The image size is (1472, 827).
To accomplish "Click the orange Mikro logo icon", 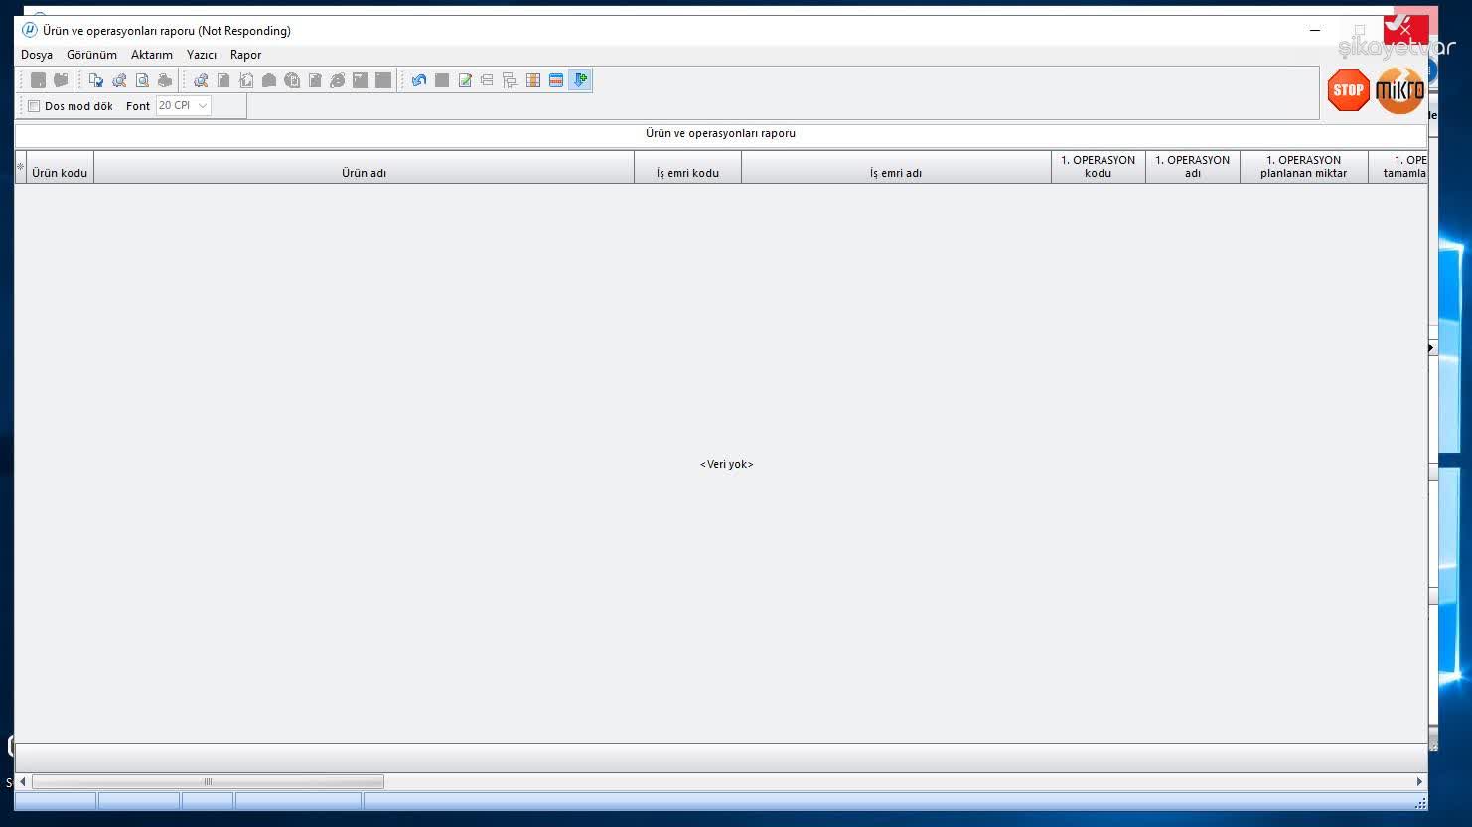I will pyautogui.click(x=1400, y=90).
